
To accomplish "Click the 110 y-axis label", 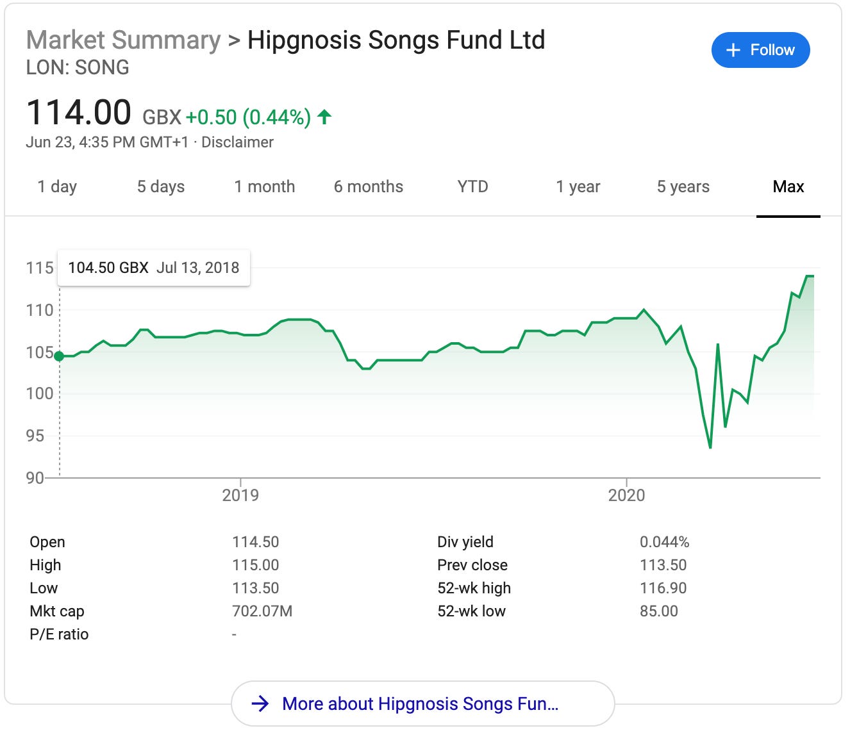I will pyautogui.click(x=40, y=310).
